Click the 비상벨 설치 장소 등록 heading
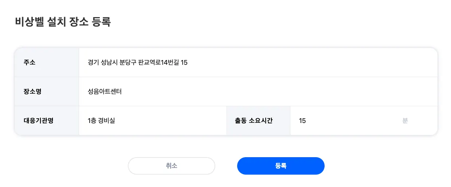This screenshot has height=187, width=451. point(63,22)
